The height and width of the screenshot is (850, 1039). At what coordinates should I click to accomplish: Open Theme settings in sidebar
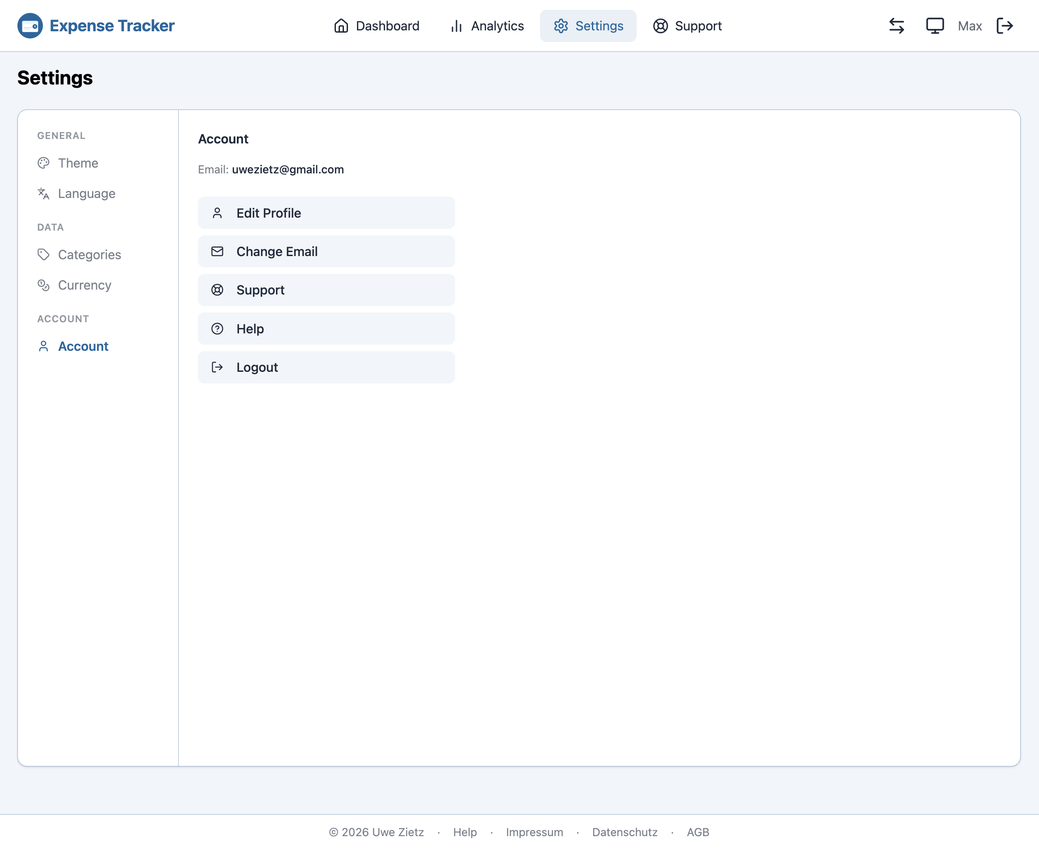click(x=78, y=163)
